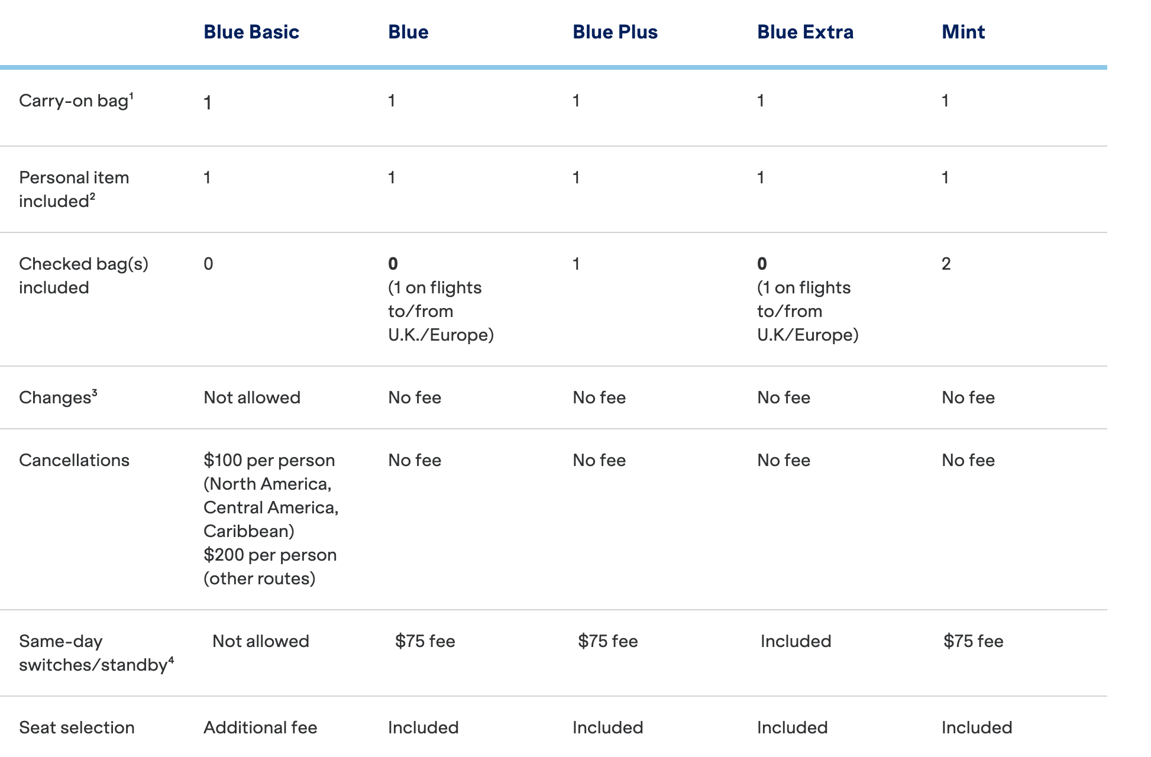The image size is (1151, 757).
Task: Select the $100 per person cancellation text
Action: (x=269, y=460)
